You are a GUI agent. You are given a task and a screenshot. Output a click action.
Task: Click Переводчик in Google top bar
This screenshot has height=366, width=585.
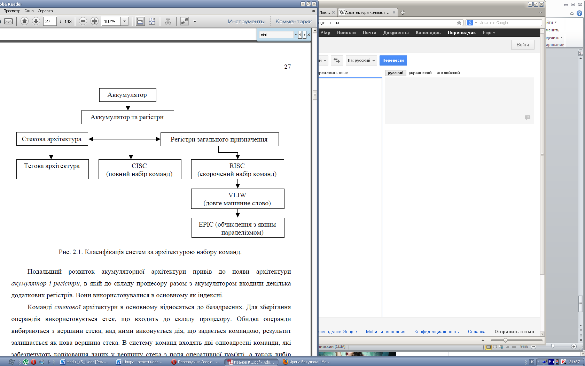coord(462,32)
